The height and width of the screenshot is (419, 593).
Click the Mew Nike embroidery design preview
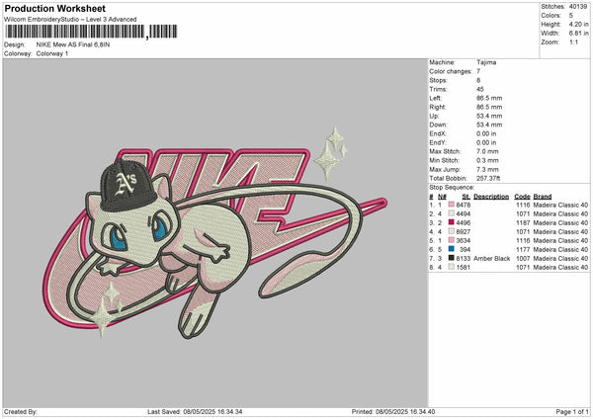click(x=214, y=232)
